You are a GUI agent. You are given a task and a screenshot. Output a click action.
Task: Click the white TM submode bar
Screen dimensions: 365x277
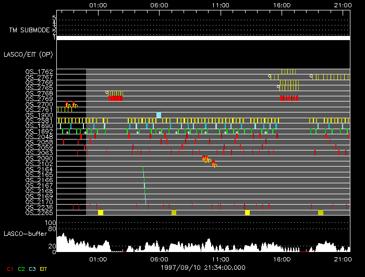(203, 38)
